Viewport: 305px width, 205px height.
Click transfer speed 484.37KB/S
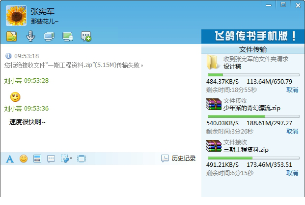222,82
